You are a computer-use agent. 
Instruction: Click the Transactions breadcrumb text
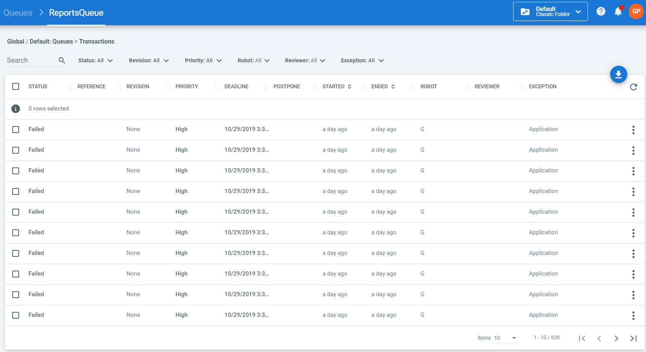coord(97,42)
